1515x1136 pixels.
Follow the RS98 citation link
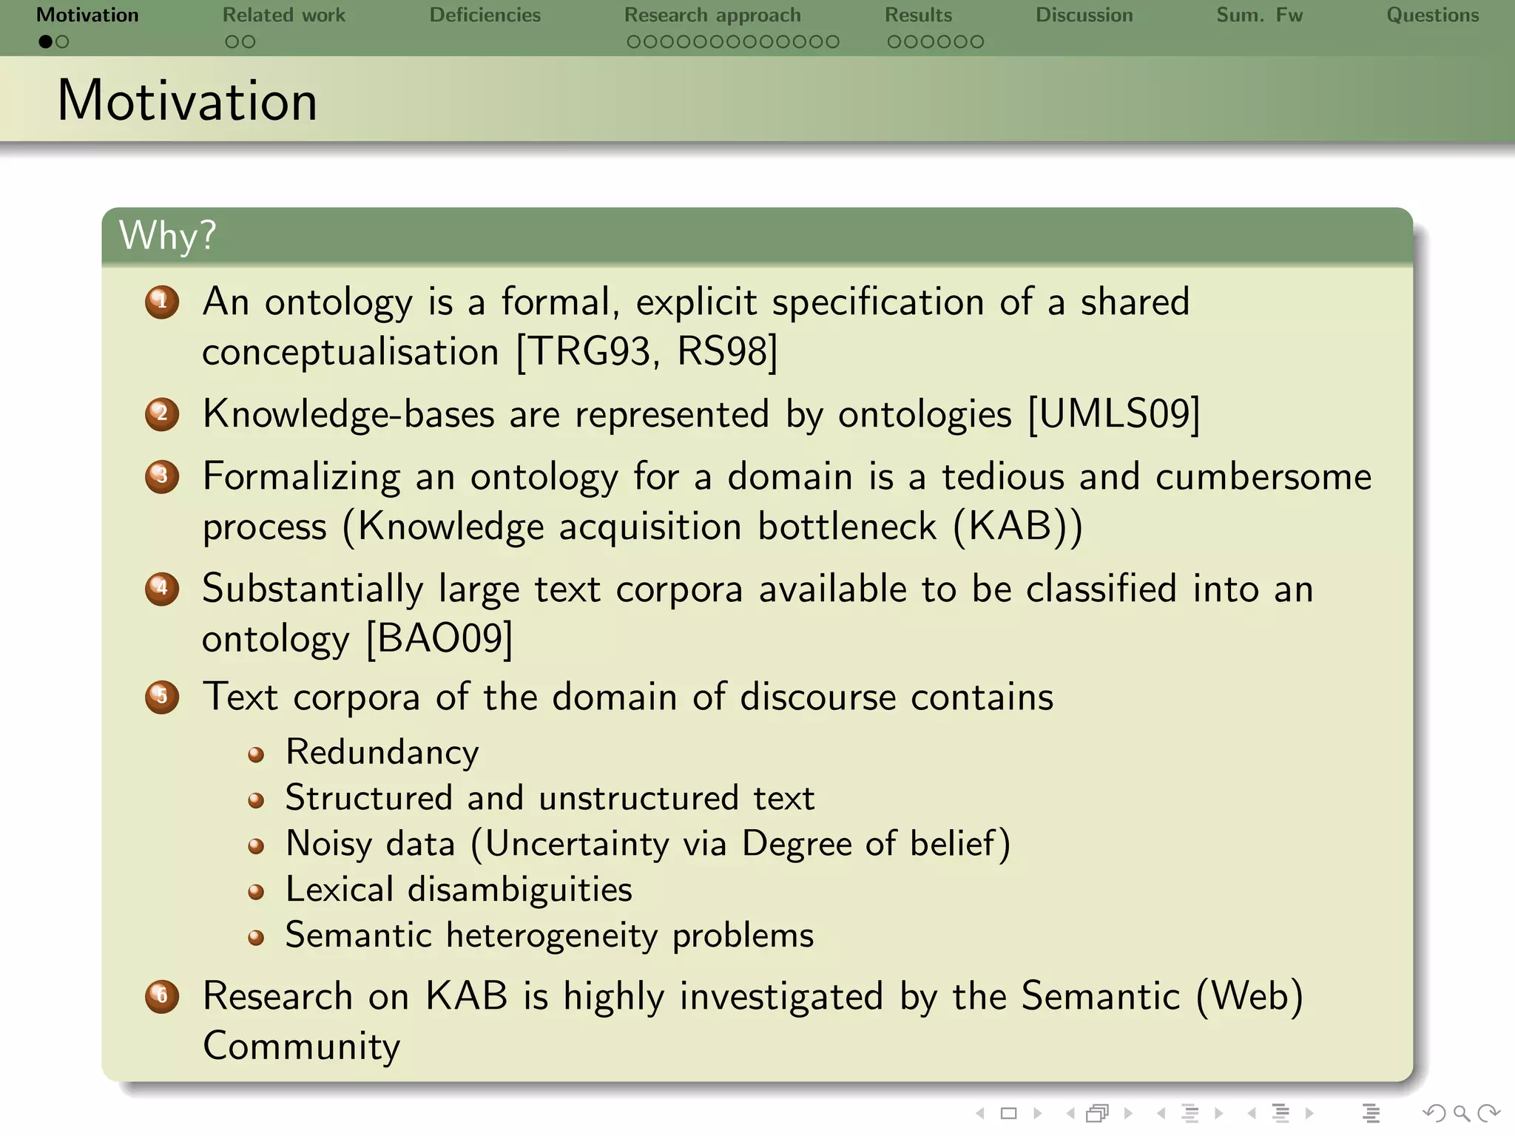[723, 351]
